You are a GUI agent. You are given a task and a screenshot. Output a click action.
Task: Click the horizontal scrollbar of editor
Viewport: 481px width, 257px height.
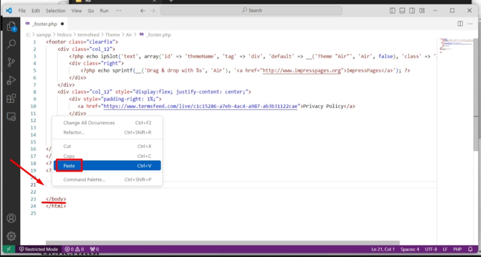click(x=223, y=243)
